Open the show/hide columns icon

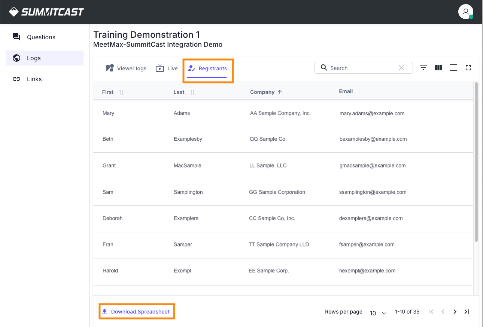click(438, 68)
